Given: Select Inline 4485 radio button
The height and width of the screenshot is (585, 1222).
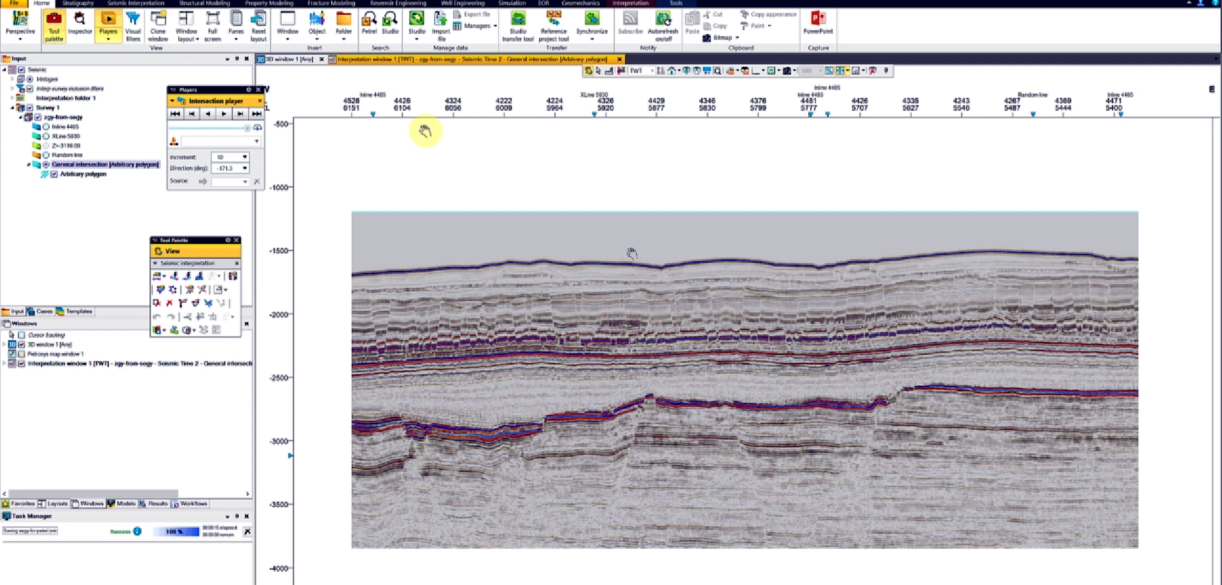Looking at the screenshot, I should 46,127.
